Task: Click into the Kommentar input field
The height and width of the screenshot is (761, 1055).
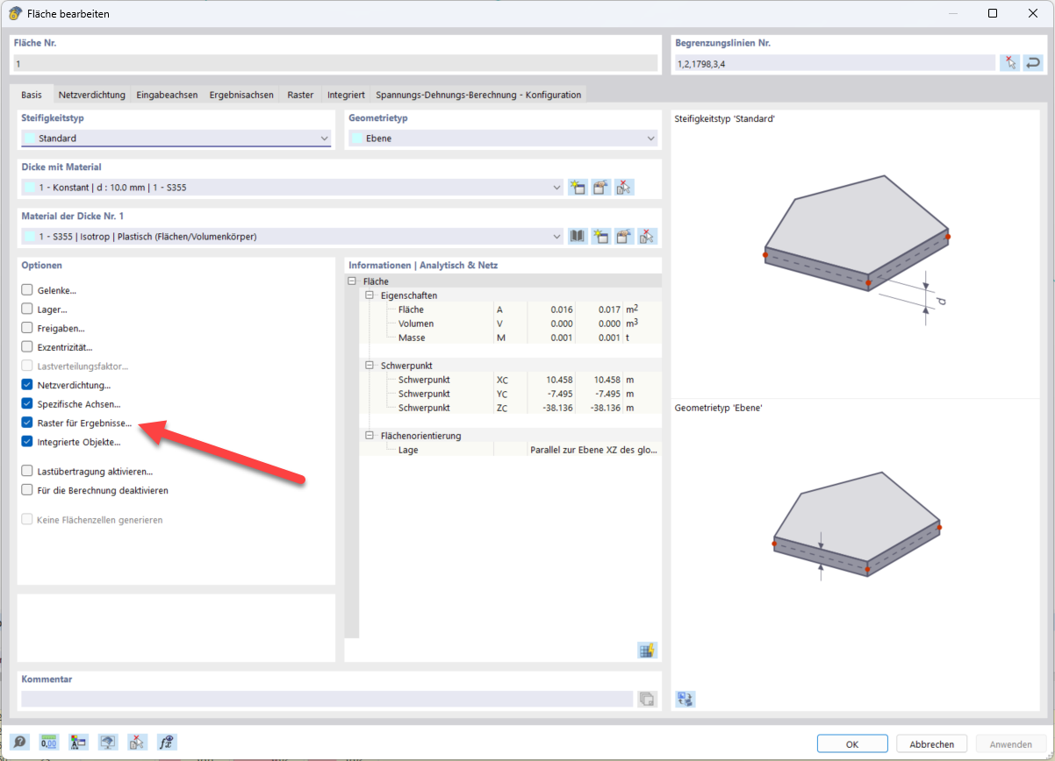Action: (x=327, y=699)
